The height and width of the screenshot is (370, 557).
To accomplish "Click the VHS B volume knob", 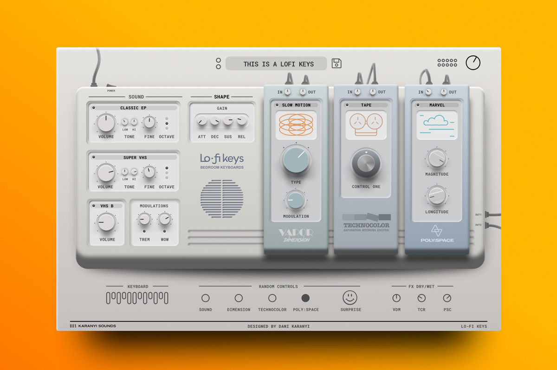I will 107,222.
